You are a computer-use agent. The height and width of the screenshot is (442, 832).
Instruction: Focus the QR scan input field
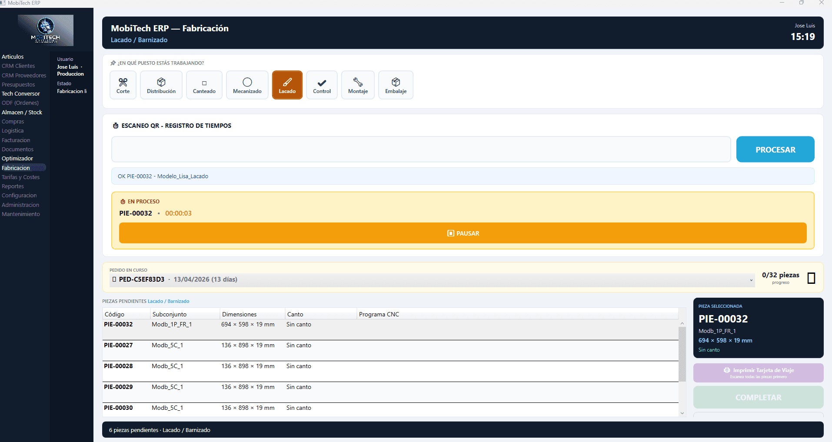(421, 150)
